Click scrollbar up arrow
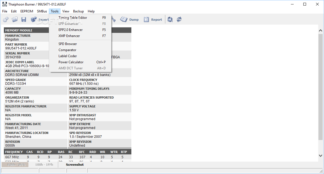 [x=320, y=30]
